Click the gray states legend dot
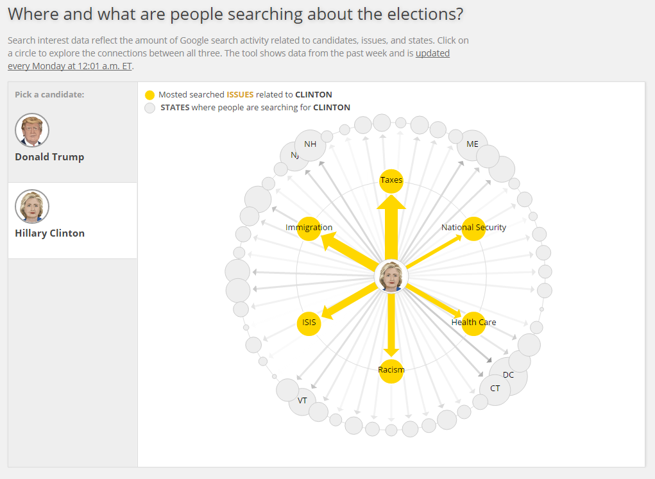 click(x=149, y=108)
